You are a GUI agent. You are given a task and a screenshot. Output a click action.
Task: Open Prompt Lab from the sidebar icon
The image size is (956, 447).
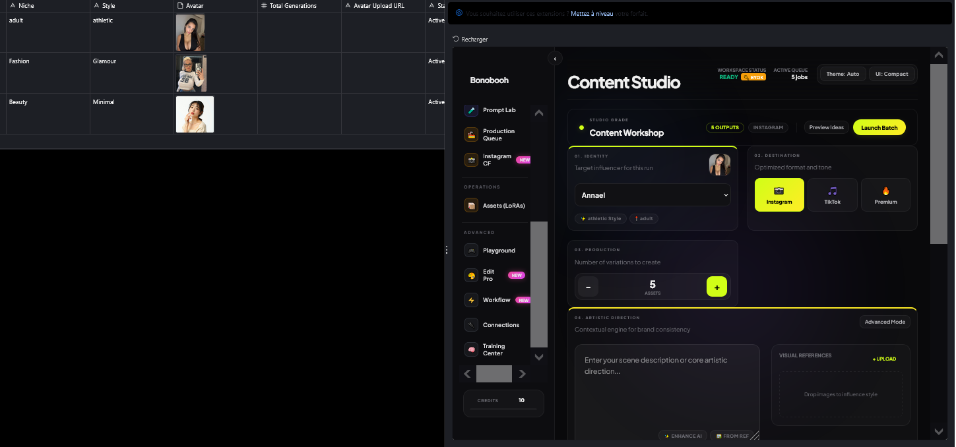(471, 110)
